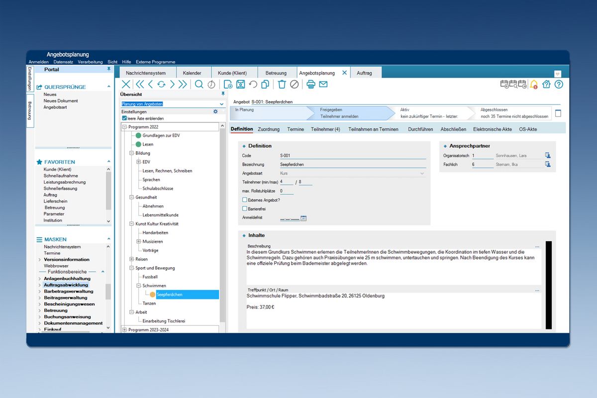Viewport: 597px width, 398px height.
Task: Click the undo arrow icon
Action: 253,84
